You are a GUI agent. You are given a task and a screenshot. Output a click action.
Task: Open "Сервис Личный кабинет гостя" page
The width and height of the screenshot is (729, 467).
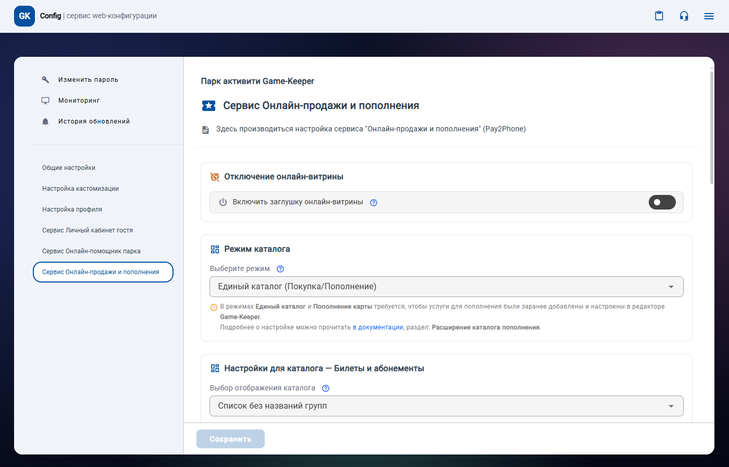tap(88, 230)
